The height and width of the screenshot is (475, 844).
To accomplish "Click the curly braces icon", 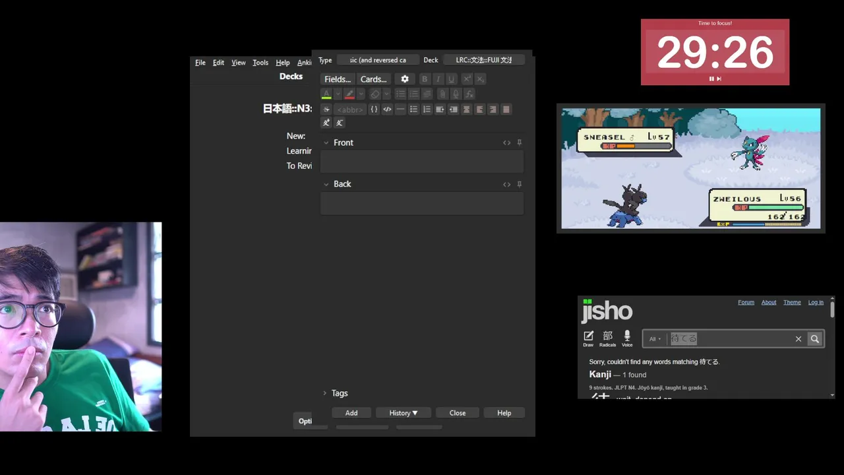I will (374, 110).
